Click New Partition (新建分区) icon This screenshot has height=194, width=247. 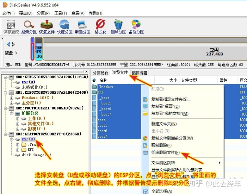point(83,27)
